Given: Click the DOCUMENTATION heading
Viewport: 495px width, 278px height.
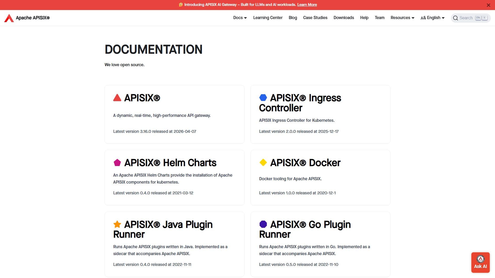Looking at the screenshot, I should point(153,49).
